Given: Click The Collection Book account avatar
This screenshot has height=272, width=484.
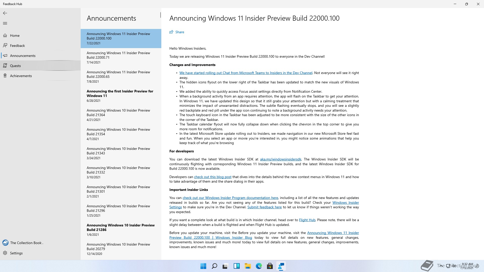Looking at the screenshot, I should (x=5, y=243).
